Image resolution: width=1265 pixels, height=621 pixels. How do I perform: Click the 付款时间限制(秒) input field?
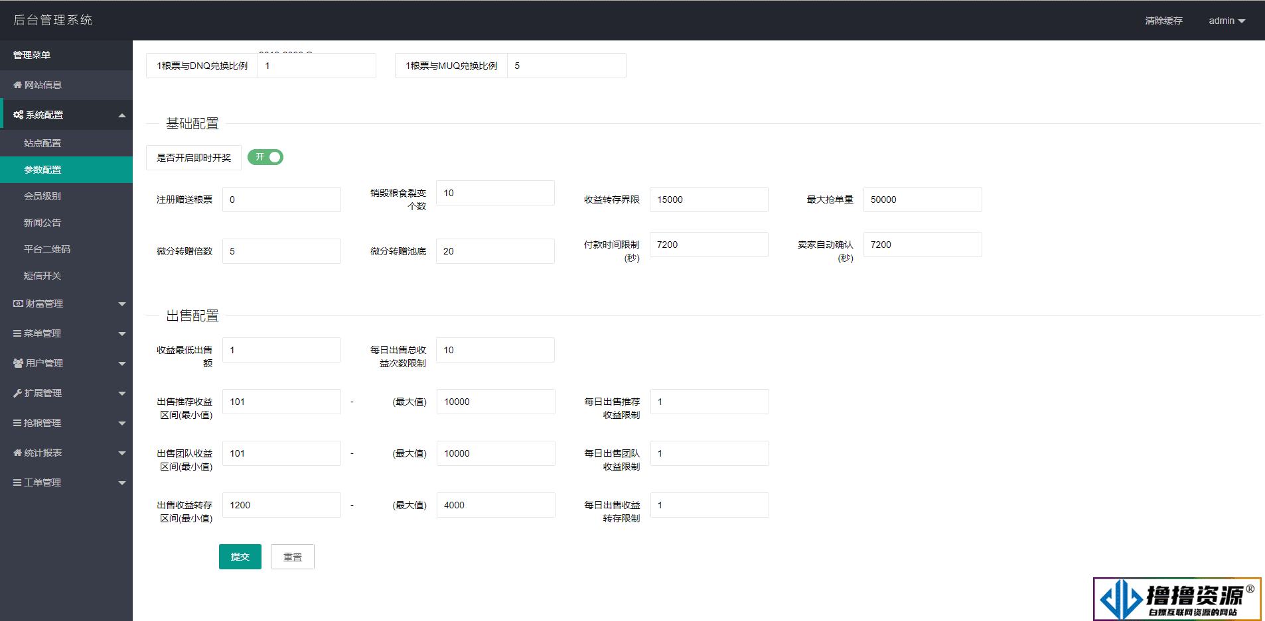coord(709,245)
